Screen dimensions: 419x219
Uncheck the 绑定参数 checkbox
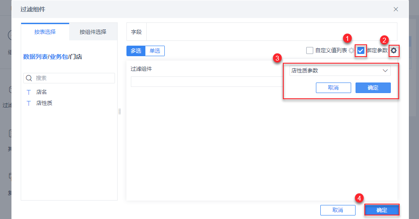tap(361, 50)
